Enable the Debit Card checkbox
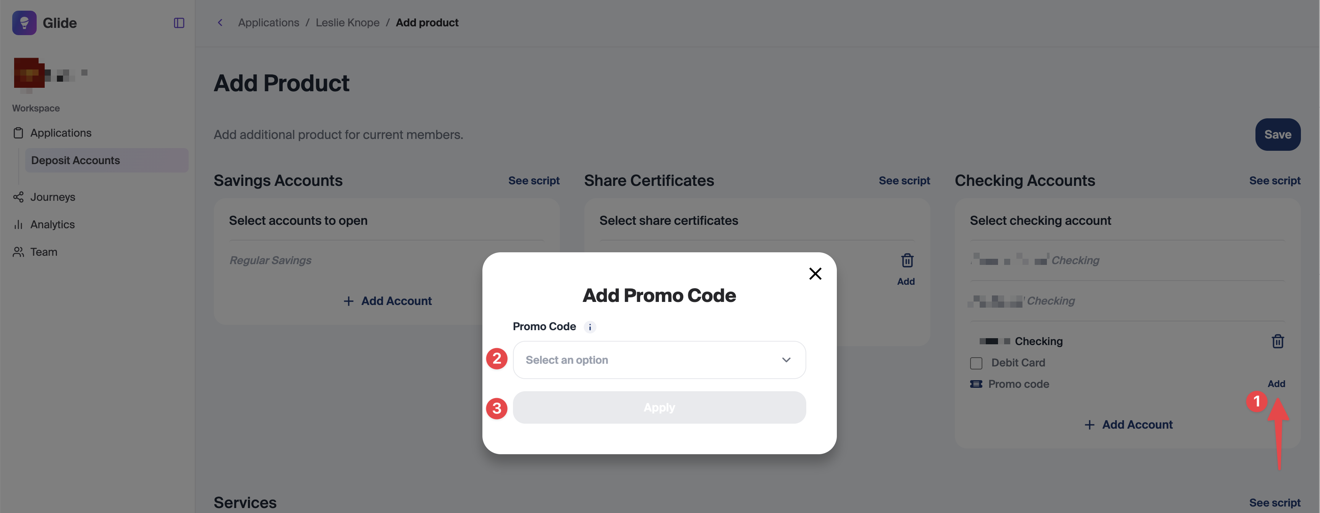1320x513 pixels. (976, 363)
